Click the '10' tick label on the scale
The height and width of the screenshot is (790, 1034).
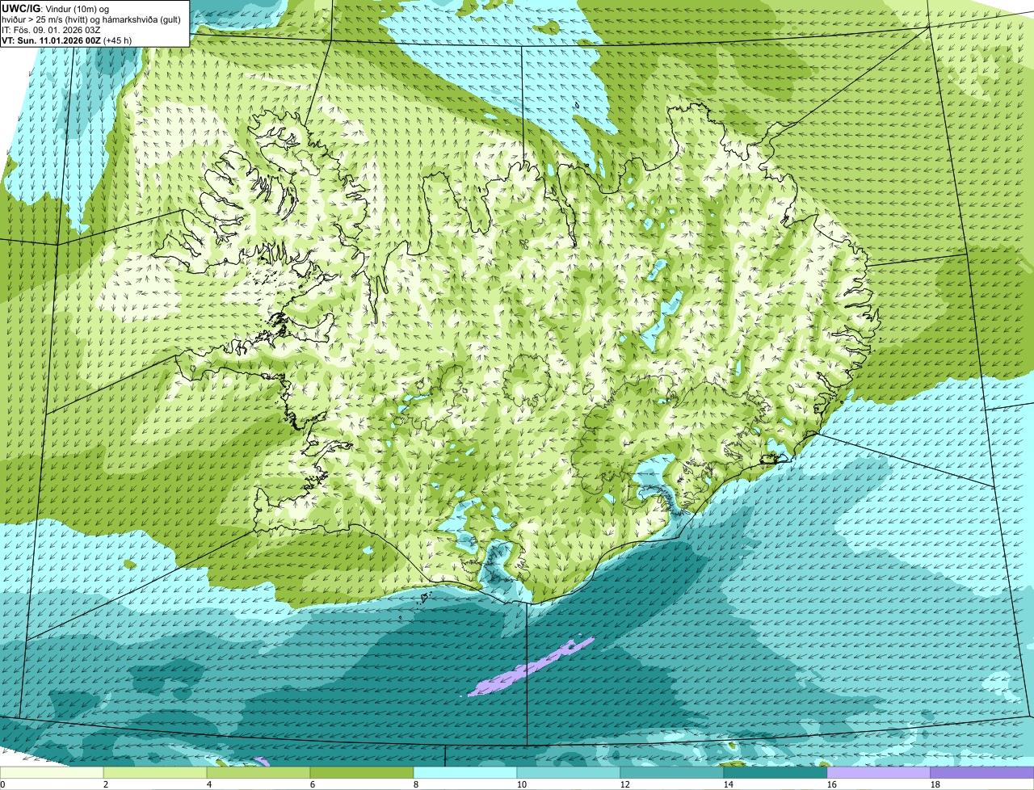pyautogui.click(x=522, y=784)
